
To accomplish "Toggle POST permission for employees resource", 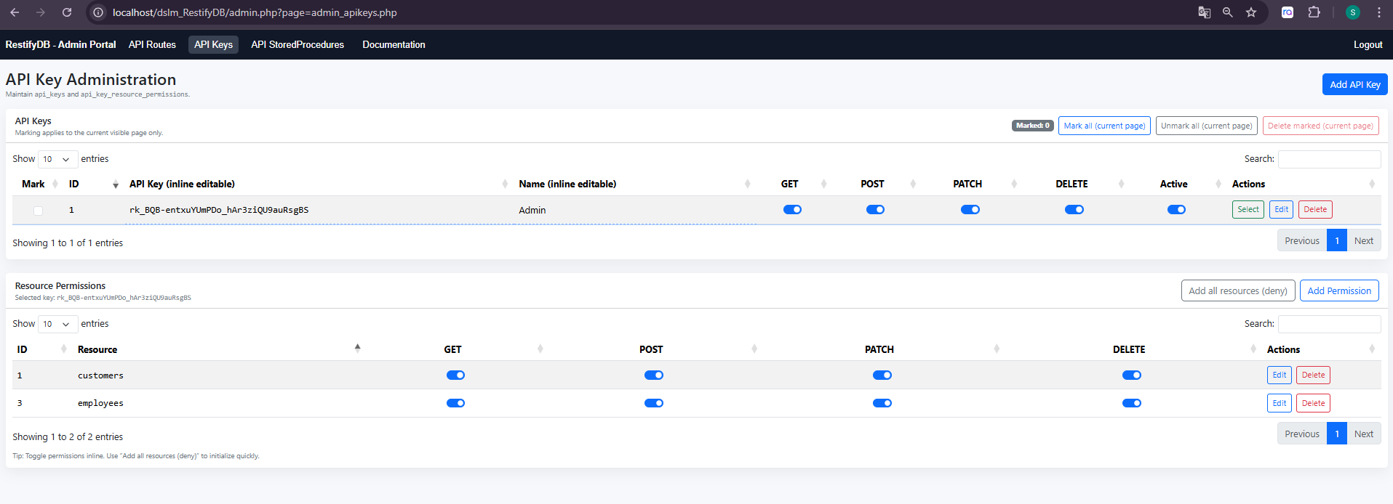I will (653, 403).
